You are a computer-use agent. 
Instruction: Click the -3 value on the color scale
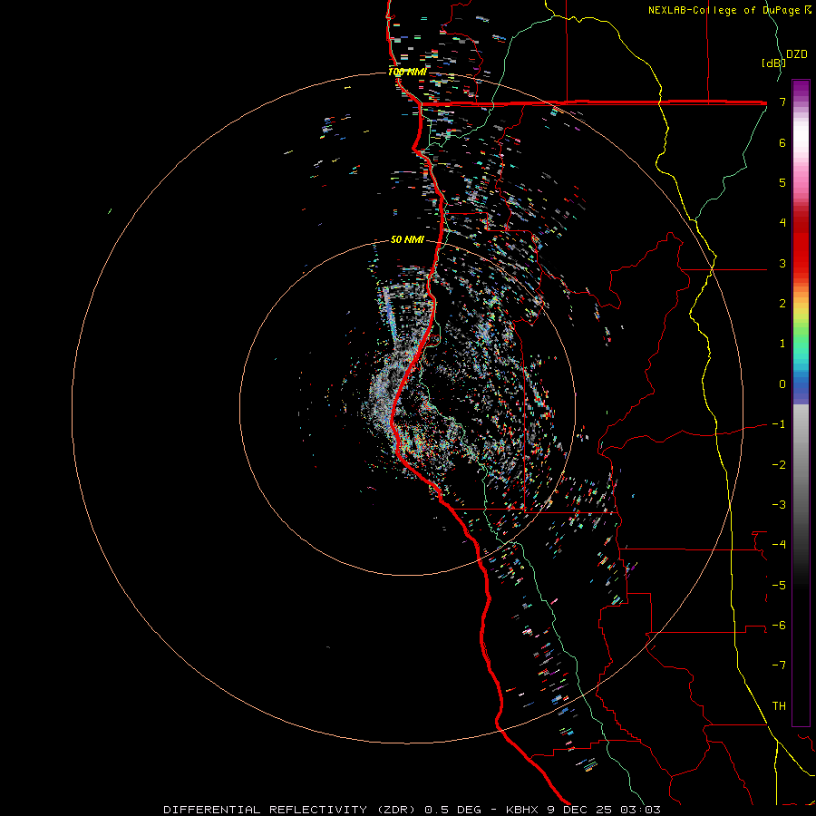[779, 505]
